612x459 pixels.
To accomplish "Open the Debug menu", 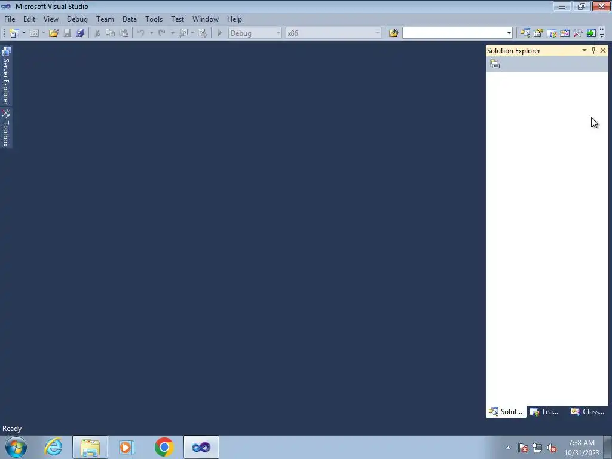I will click(77, 19).
